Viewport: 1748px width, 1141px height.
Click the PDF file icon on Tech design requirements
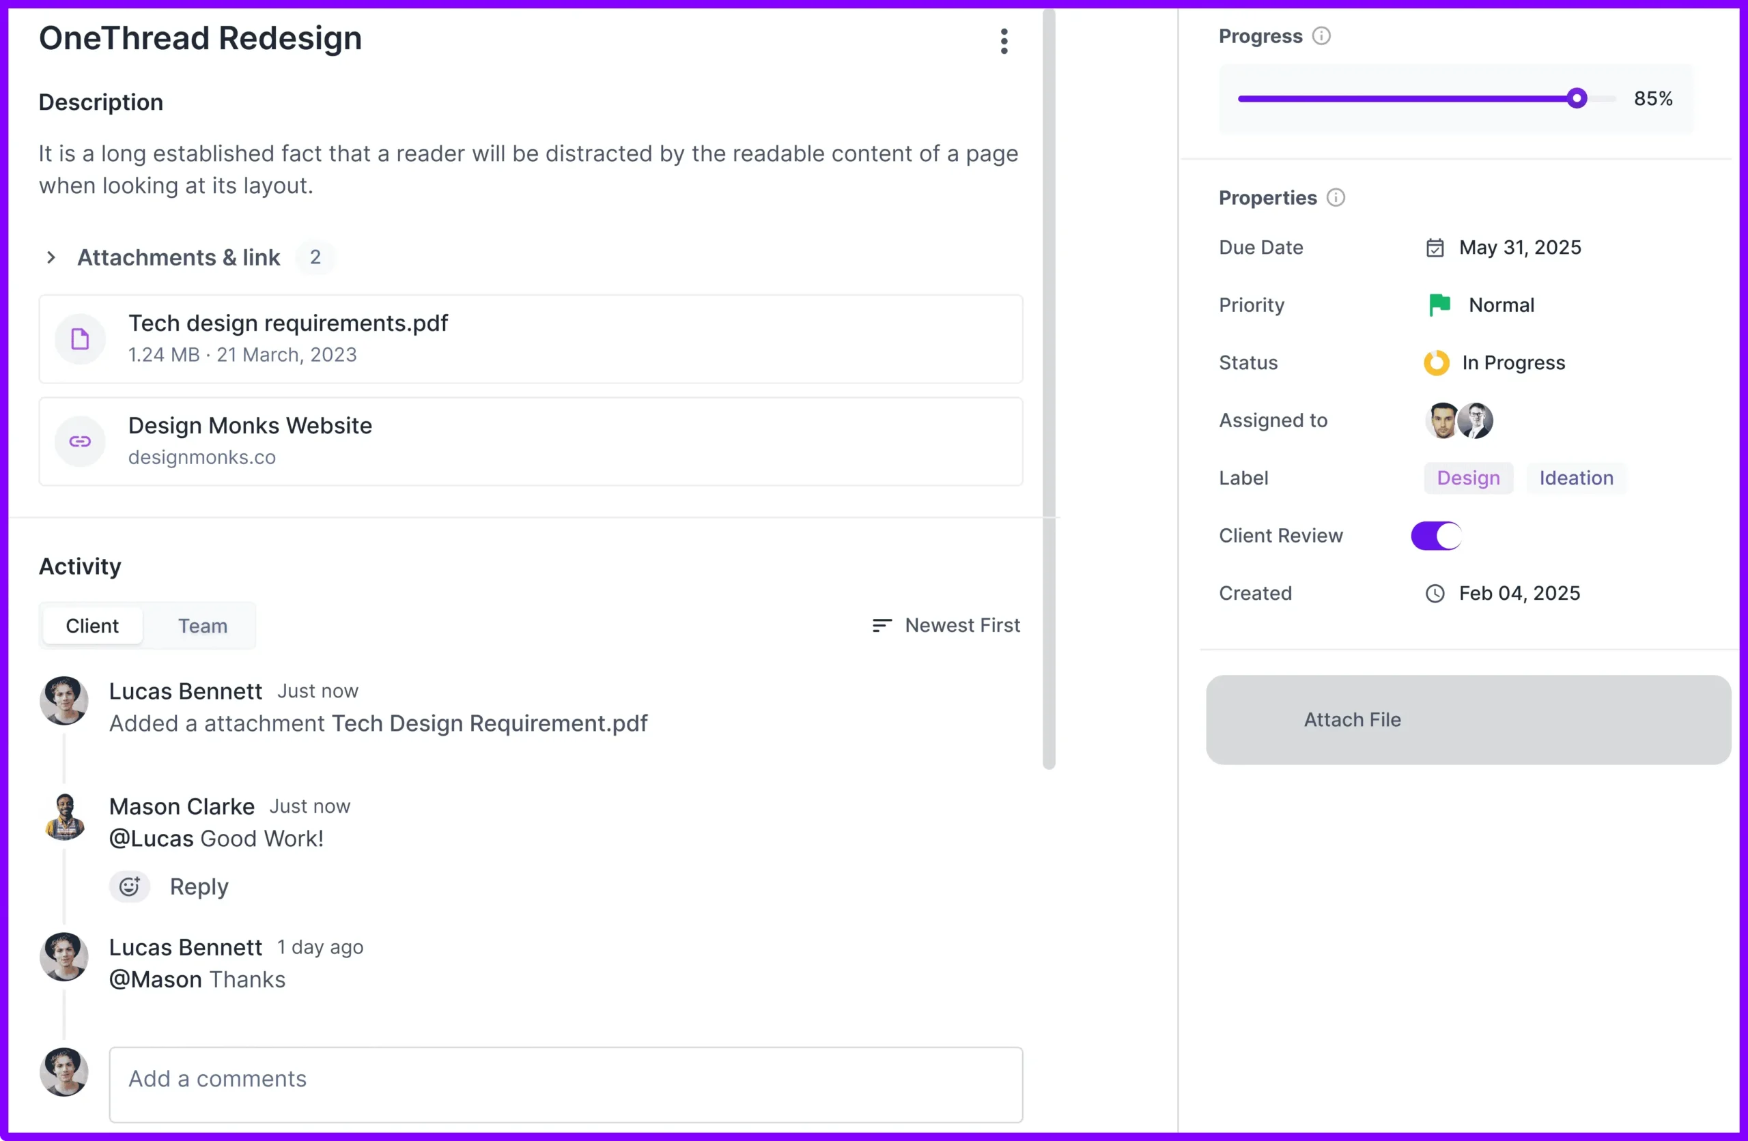coord(79,338)
